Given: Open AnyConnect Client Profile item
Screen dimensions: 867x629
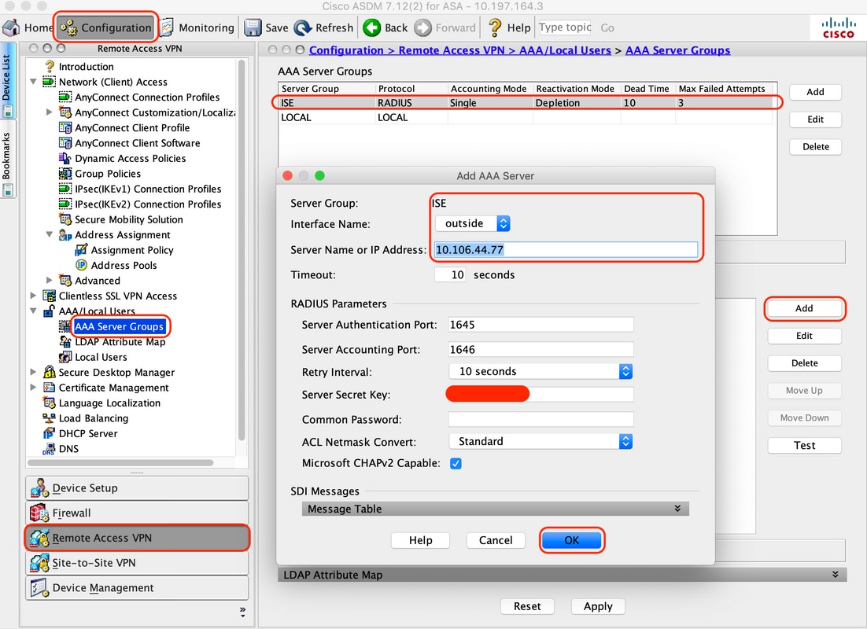Looking at the screenshot, I should [132, 127].
